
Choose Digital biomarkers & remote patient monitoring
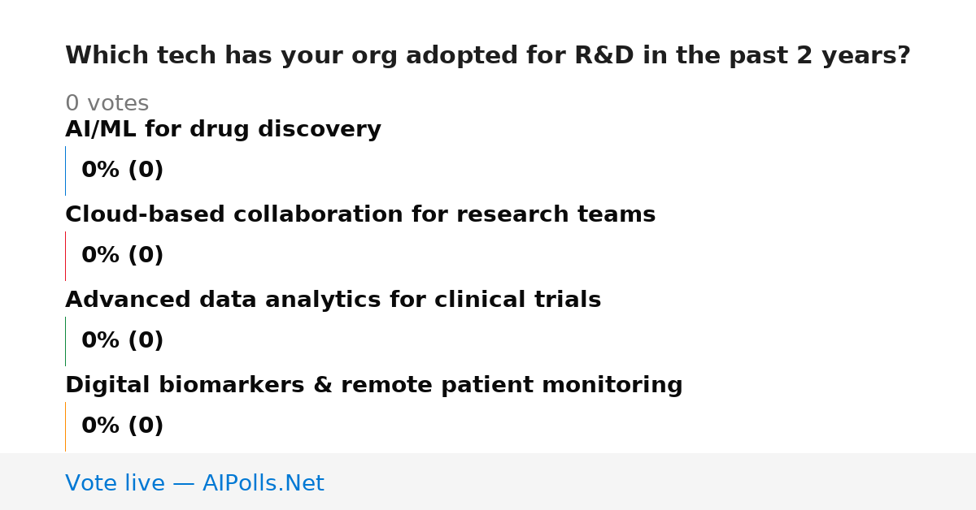(x=374, y=386)
